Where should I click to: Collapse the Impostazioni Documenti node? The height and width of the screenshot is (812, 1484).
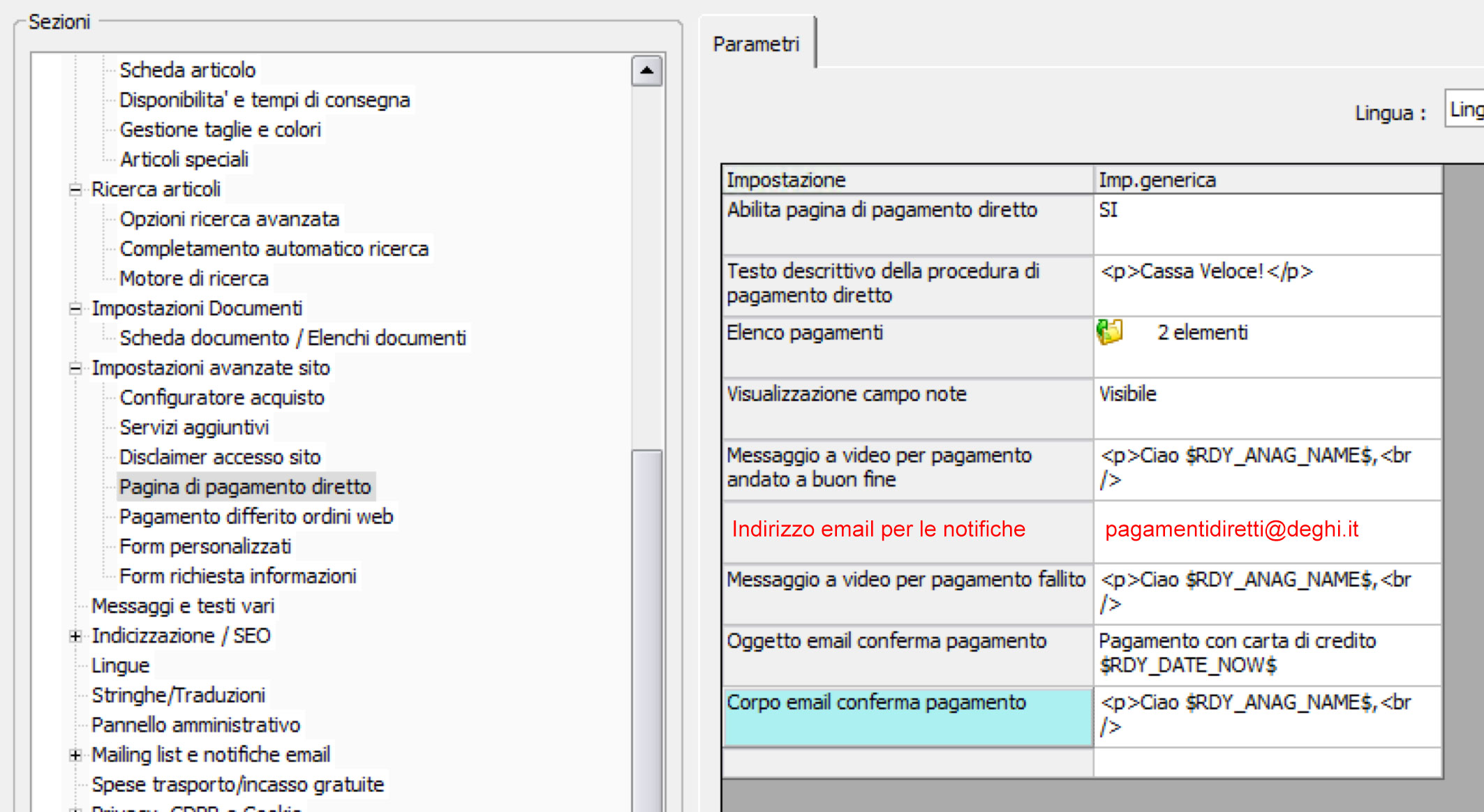(75, 309)
